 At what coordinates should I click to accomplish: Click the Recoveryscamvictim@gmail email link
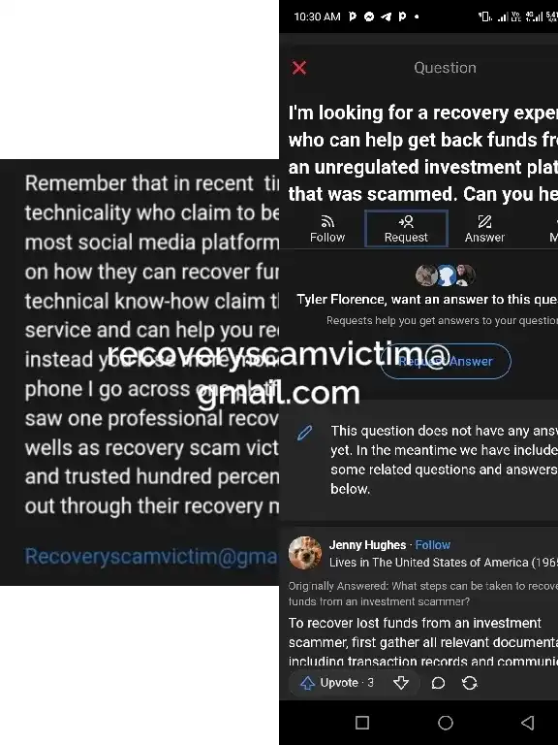(151, 556)
